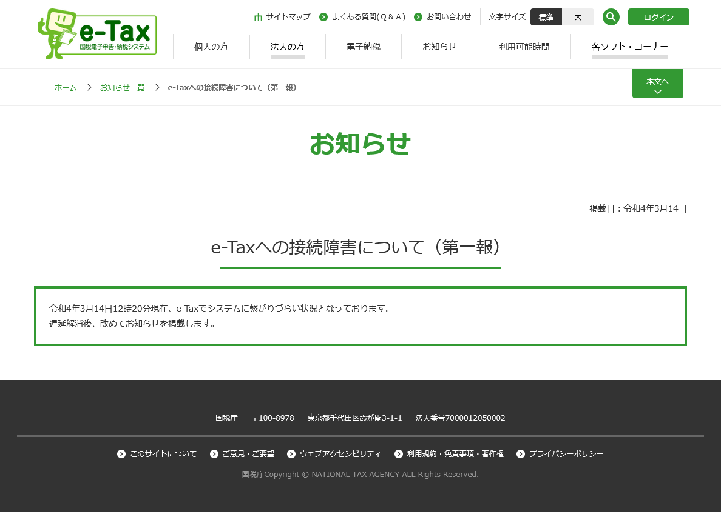The width and height of the screenshot is (721, 517).
Task: Open the search magnifier icon
Action: point(611,17)
